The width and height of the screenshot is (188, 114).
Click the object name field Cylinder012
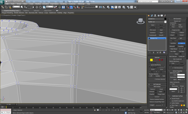click(x=156, y=19)
